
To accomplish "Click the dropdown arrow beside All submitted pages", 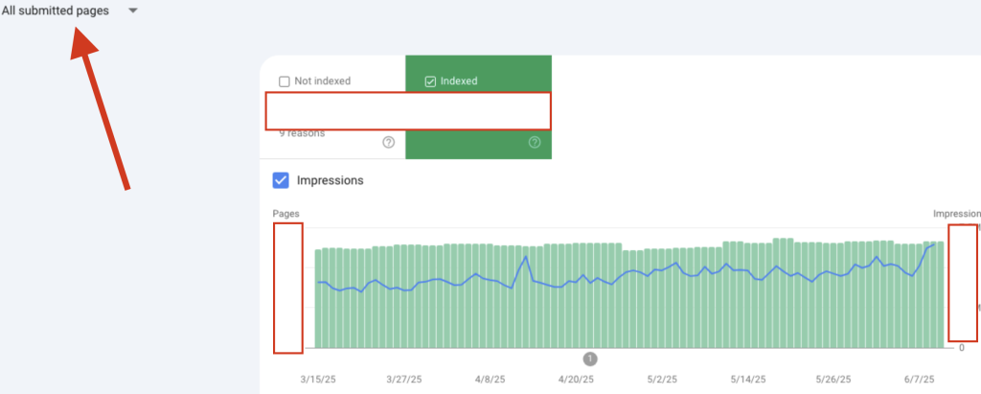I will (x=132, y=11).
